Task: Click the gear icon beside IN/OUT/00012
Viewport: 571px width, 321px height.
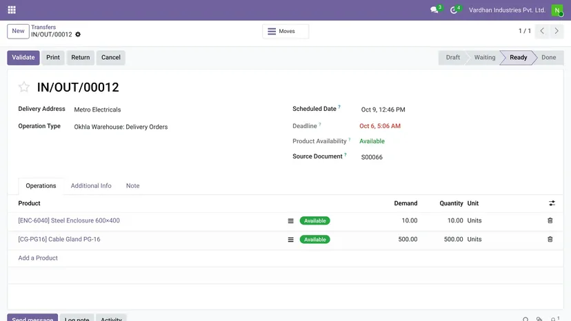Action: click(x=78, y=34)
